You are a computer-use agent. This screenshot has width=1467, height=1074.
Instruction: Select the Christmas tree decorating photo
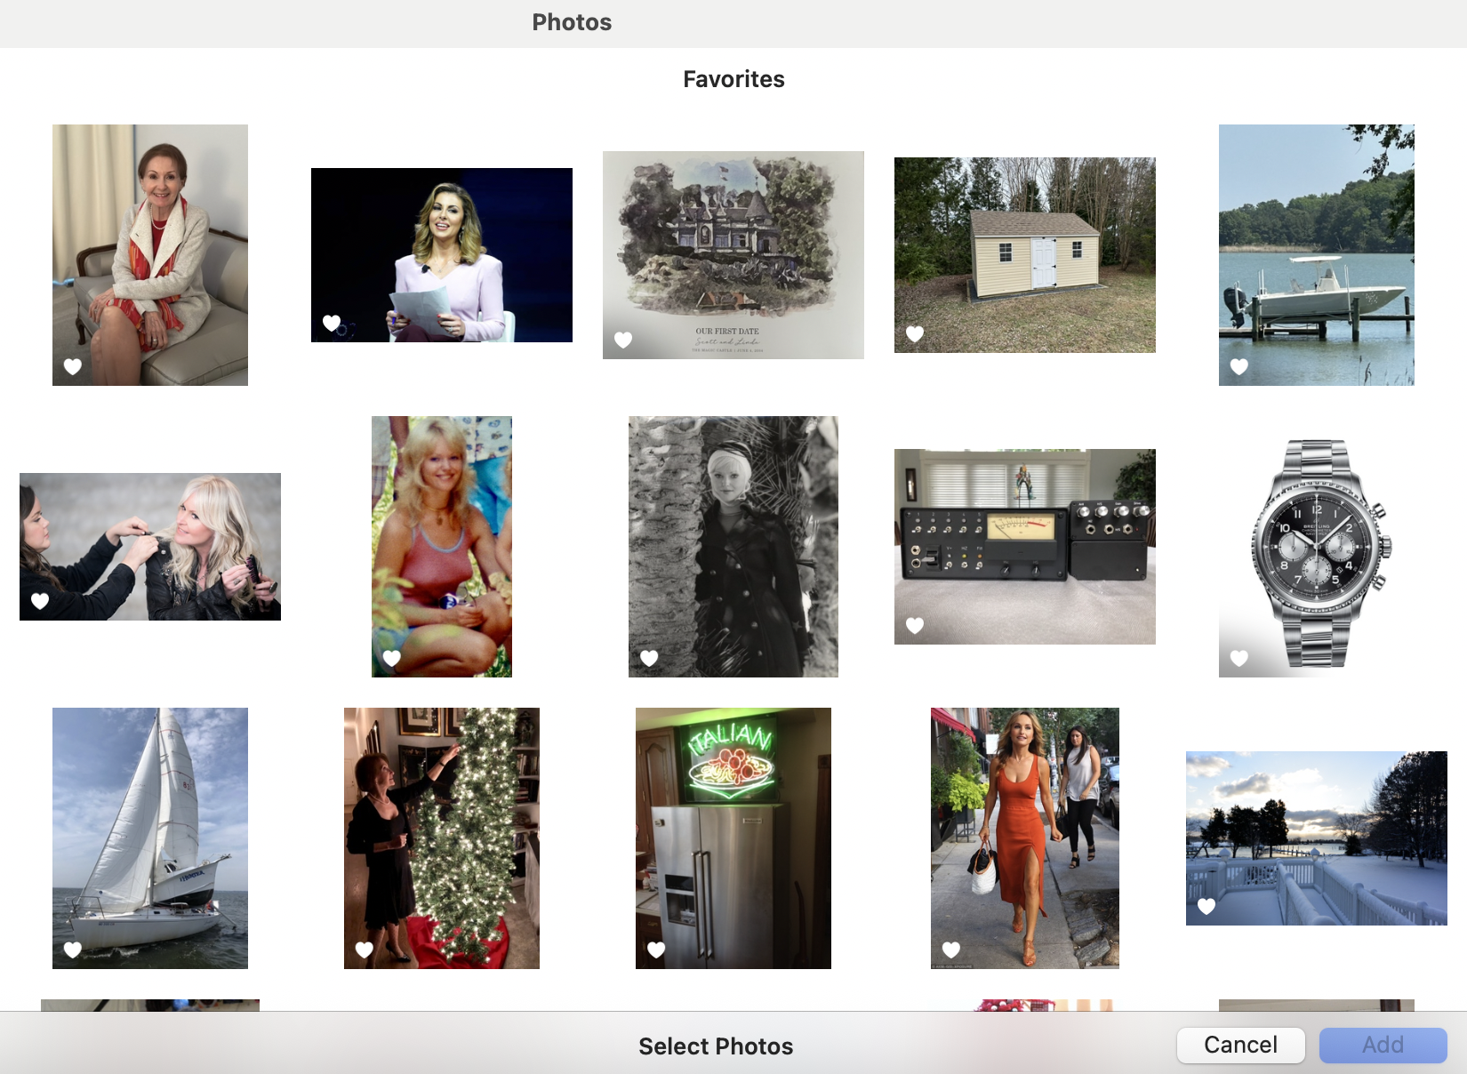(x=441, y=838)
